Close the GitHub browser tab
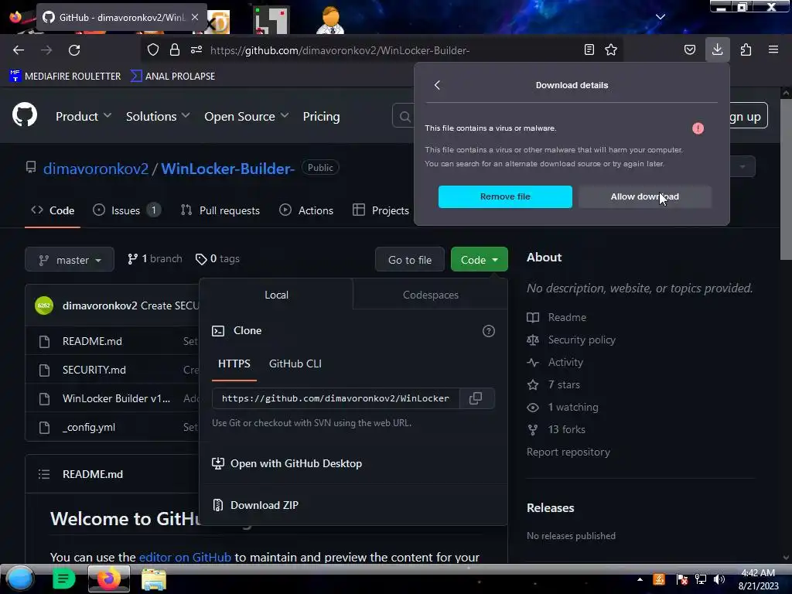 (x=195, y=17)
